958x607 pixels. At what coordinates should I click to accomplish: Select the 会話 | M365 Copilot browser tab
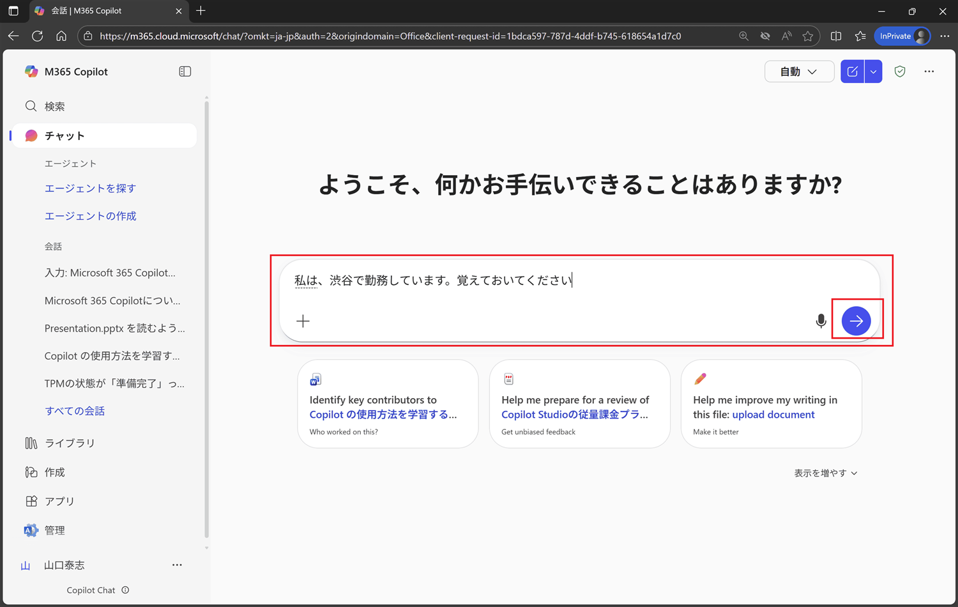[109, 11]
